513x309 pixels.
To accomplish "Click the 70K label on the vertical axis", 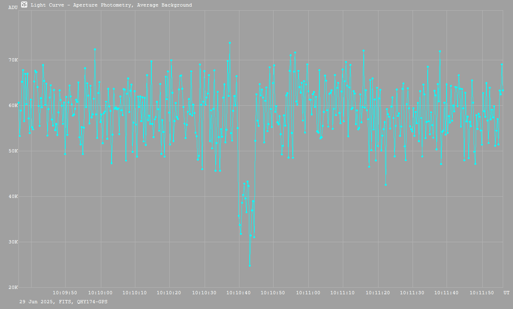I will (x=13, y=60).
